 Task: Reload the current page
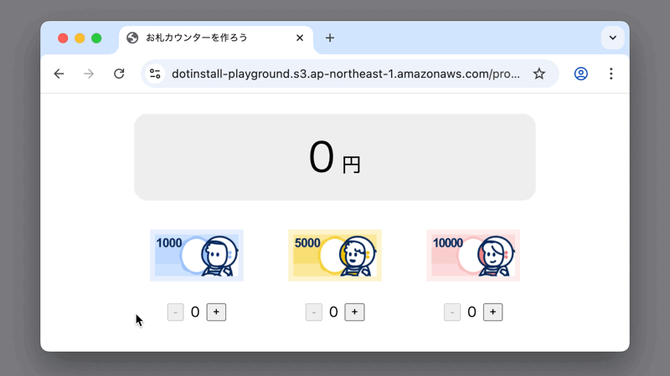(119, 74)
